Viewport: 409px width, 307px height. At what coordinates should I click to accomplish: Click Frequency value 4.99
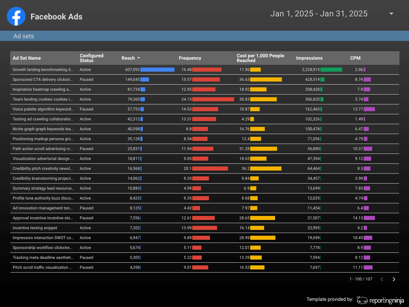click(x=187, y=188)
